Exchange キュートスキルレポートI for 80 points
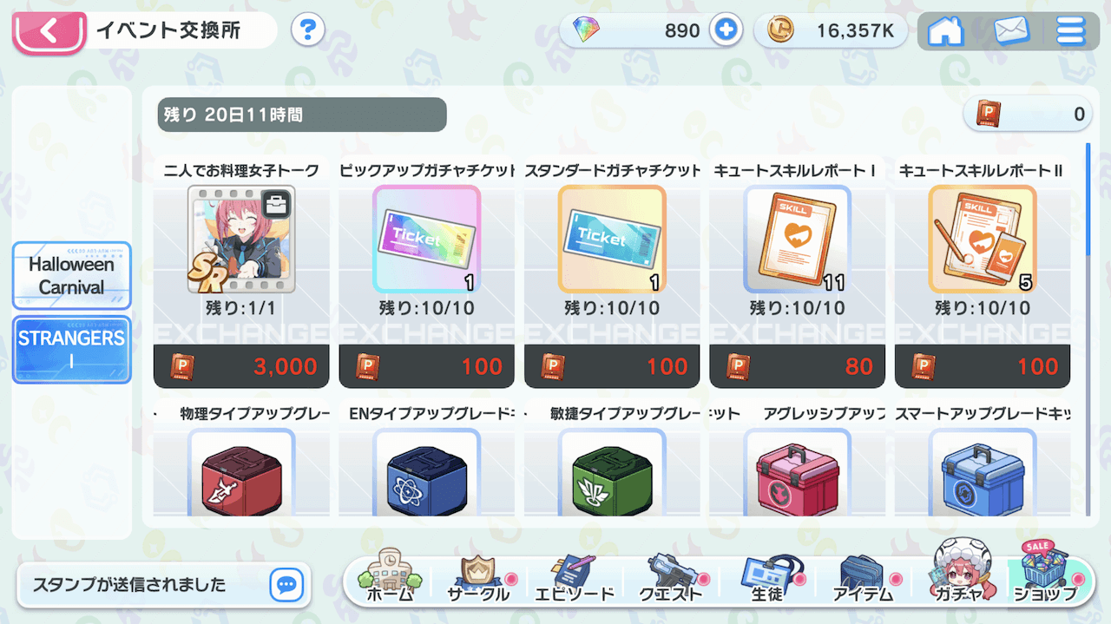 tap(798, 366)
